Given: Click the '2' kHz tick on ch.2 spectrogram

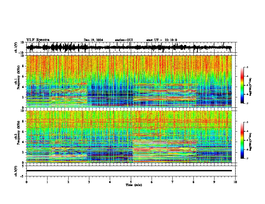Looking at the screenshot, I should pos(23,152).
